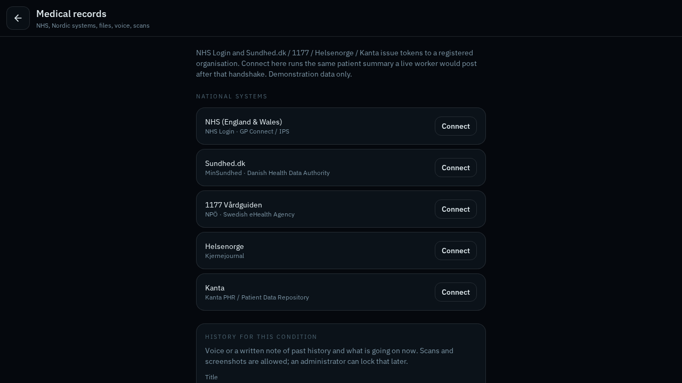
Task: Connect to Sundhed.dk
Action: click(456, 168)
